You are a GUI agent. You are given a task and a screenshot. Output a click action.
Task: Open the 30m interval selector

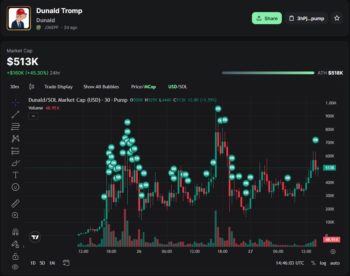pyautogui.click(x=14, y=87)
